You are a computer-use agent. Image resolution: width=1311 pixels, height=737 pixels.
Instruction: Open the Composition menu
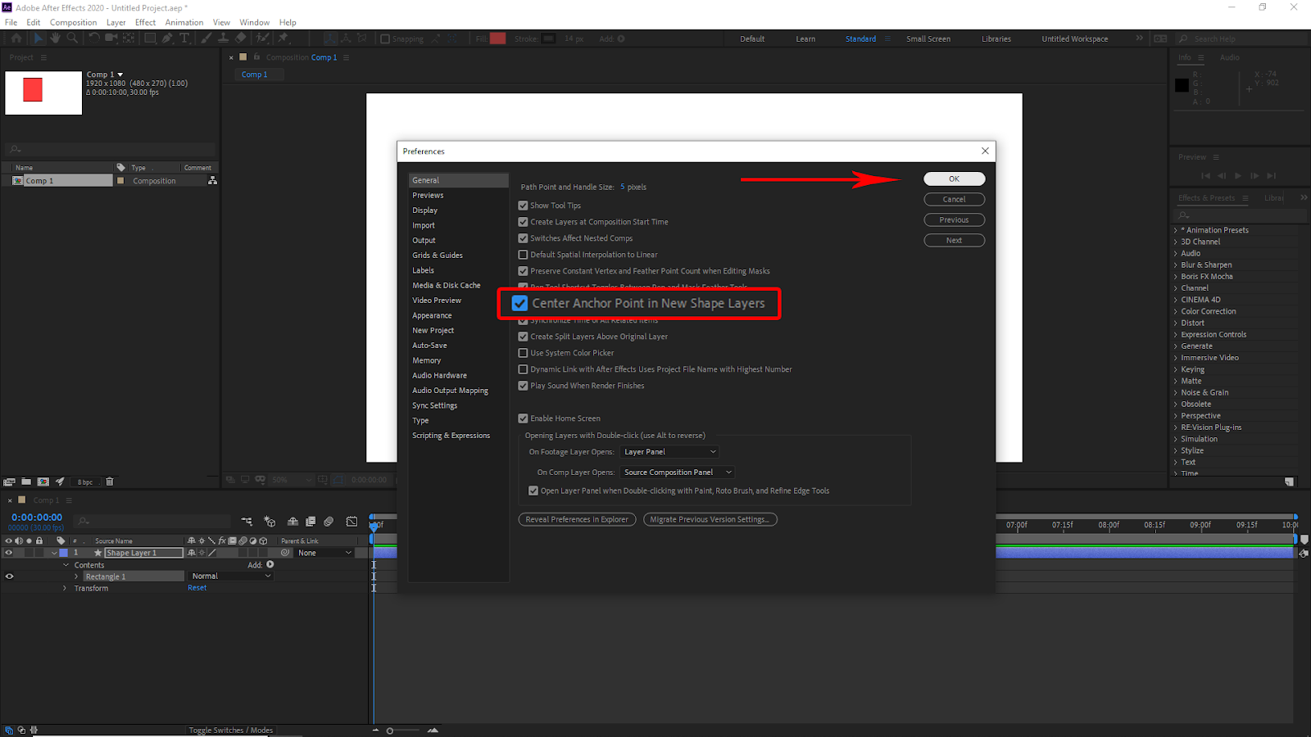(x=73, y=22)
